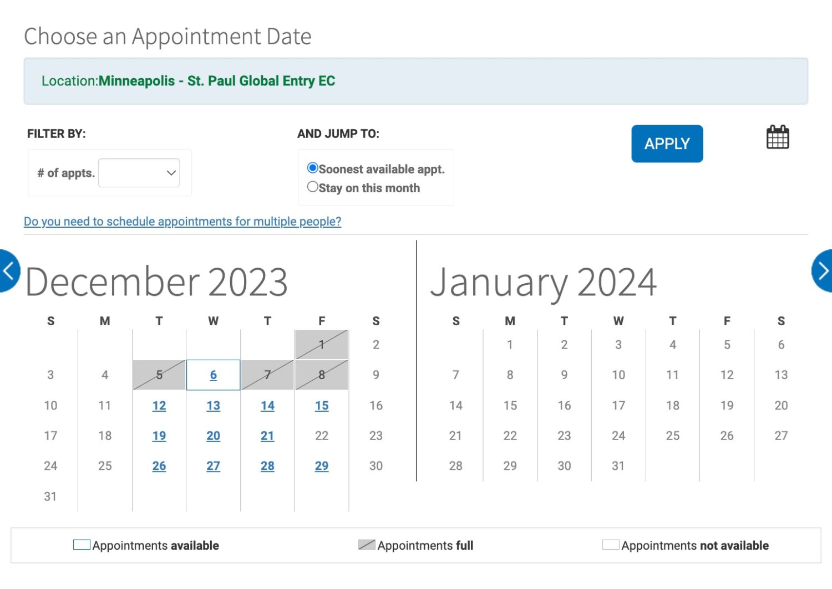The height and width of the screenshot is (589, 832).
Task: Select December 20 on the calendar
Action: click(x=214, y=436)
